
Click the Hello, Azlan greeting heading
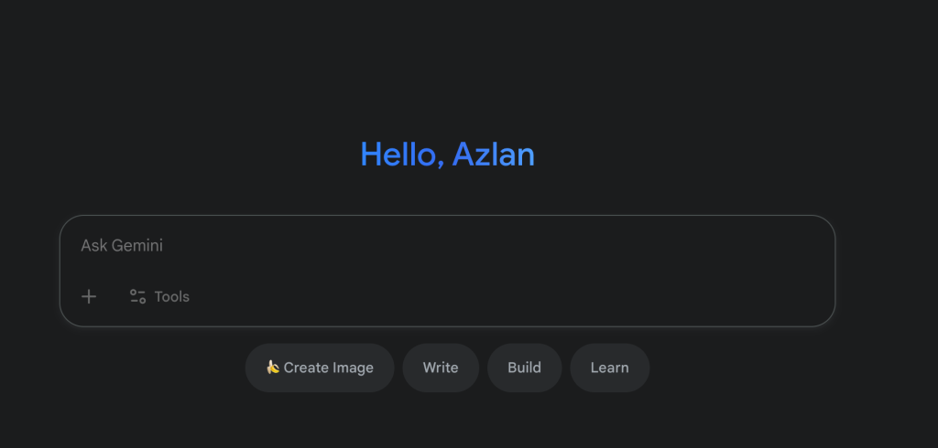[x=447, y=155]
